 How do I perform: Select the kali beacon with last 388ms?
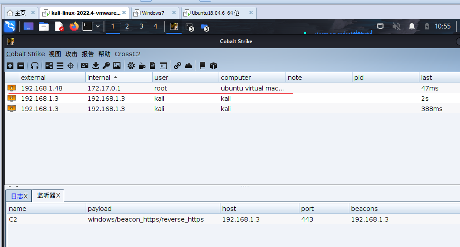(232, 109)
